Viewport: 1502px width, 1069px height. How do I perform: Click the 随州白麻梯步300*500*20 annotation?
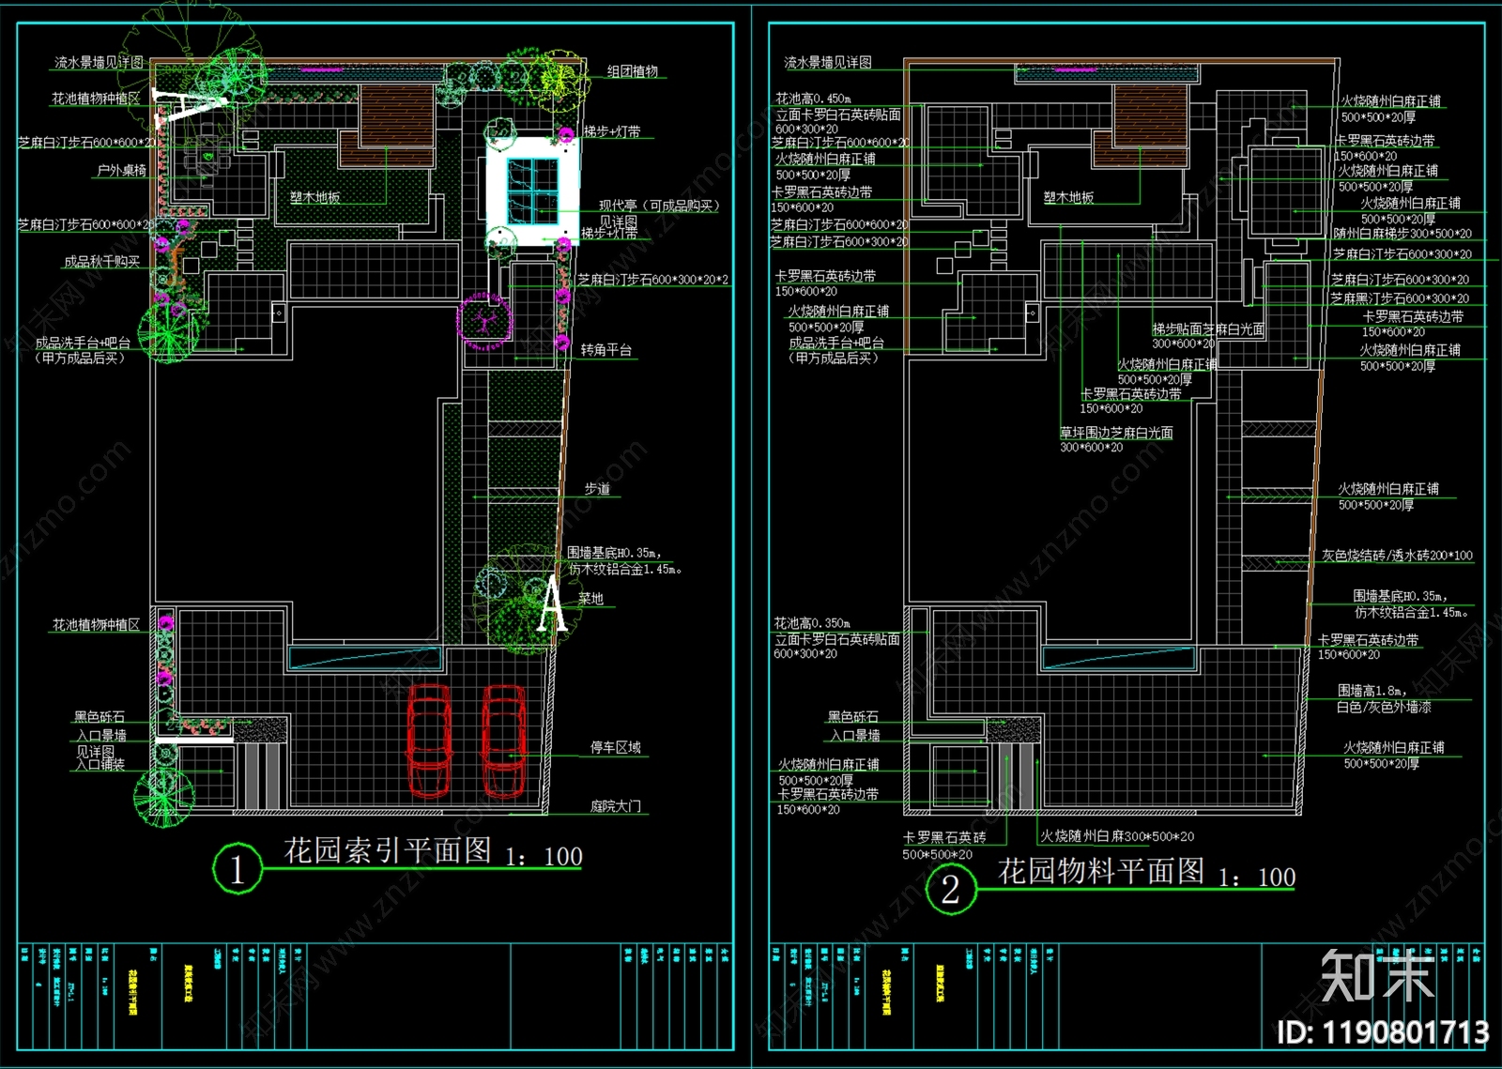(1402, 234)
